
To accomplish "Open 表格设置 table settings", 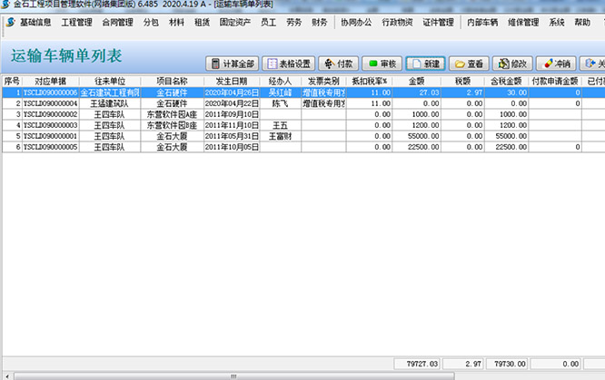I will click(x=288, y=63).
